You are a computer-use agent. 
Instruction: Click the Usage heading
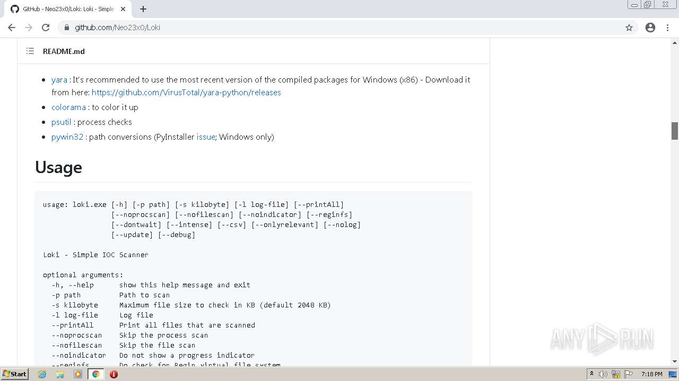click(58, 167)
